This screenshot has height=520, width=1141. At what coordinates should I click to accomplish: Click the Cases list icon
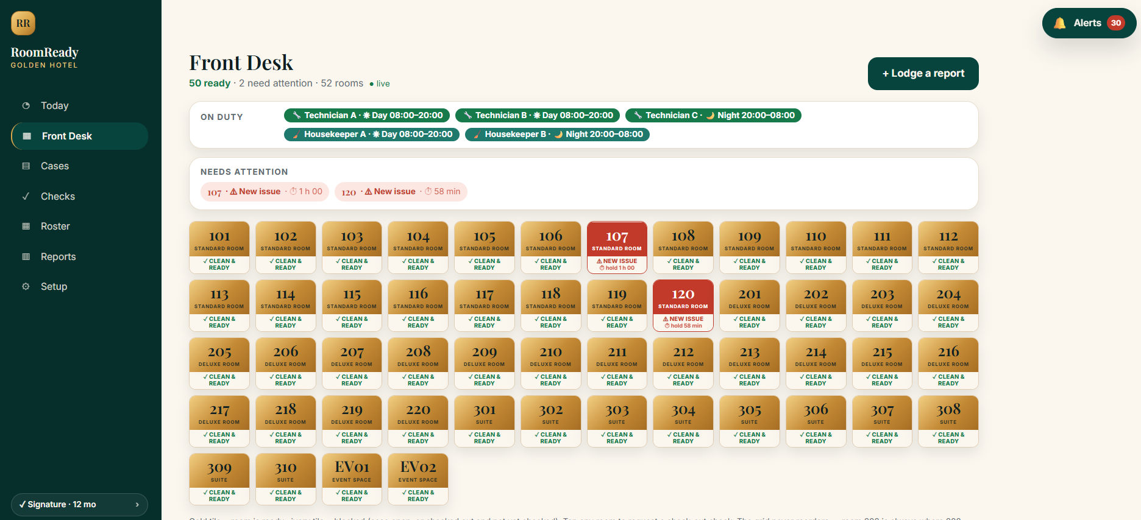26,166
